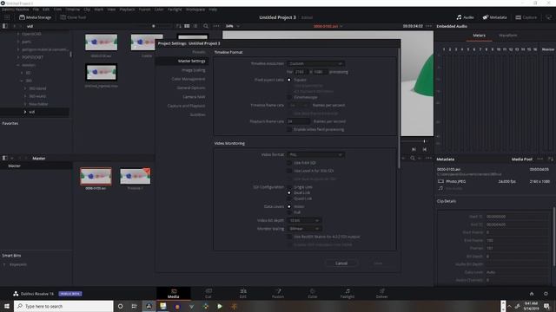Image resolution: width=556 pixels, height=312 pixels.
Task: Go to the Media page
Action: 174,294
